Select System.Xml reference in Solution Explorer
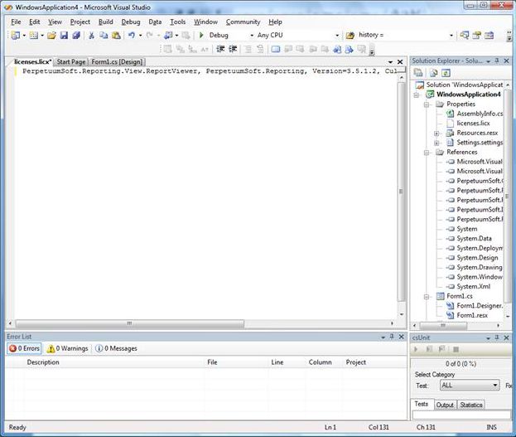The width and height of the screenshot is (516, 437). click(x=473, y=286)
